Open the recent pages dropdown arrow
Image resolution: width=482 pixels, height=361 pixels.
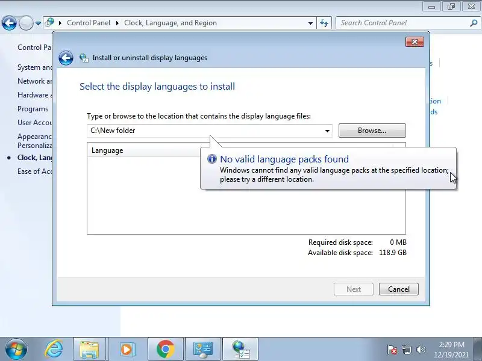tap(38, 23)
